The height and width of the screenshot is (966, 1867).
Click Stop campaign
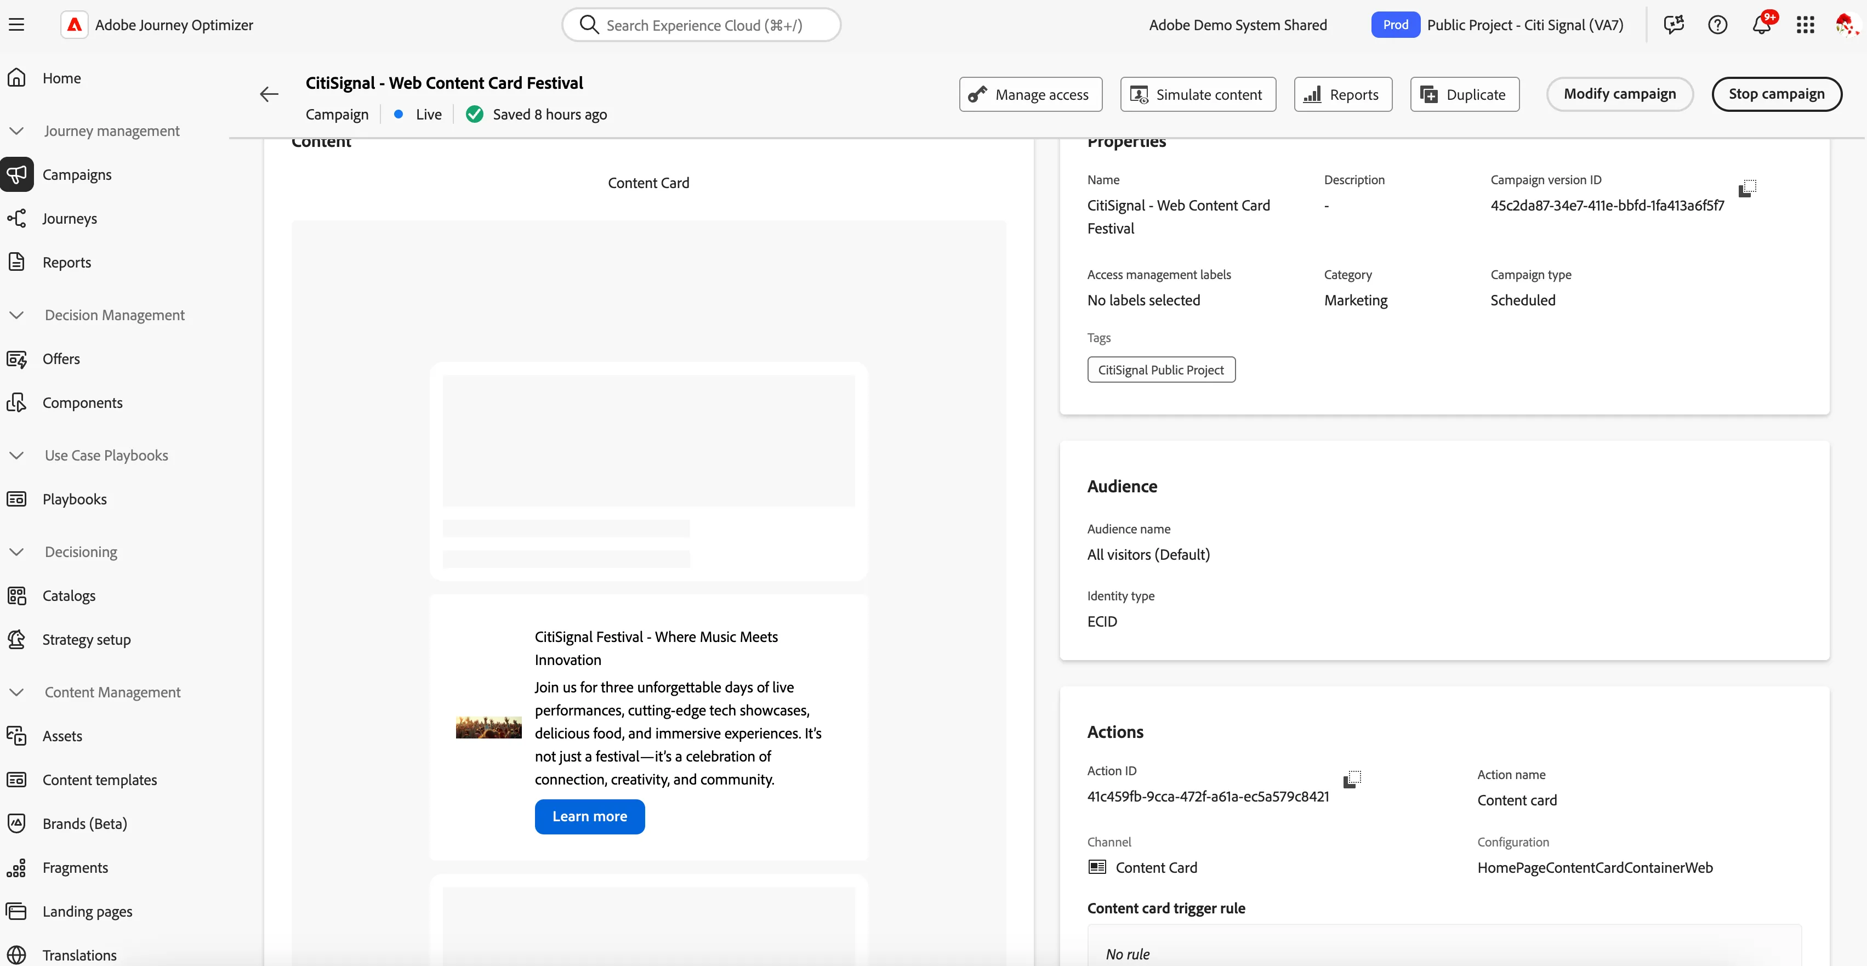(x=1777, y=94)
